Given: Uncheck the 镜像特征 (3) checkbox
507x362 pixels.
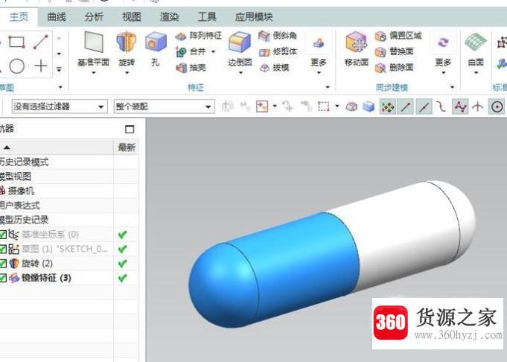Looking at the screenshot, I should [x=3, y=278].
